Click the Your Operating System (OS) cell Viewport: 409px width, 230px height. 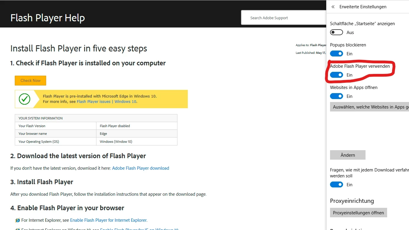tap(56, 142)
